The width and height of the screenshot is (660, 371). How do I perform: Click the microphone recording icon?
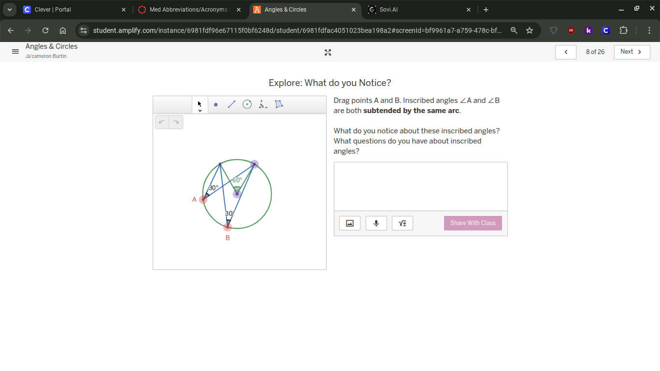tap(376, 223)
